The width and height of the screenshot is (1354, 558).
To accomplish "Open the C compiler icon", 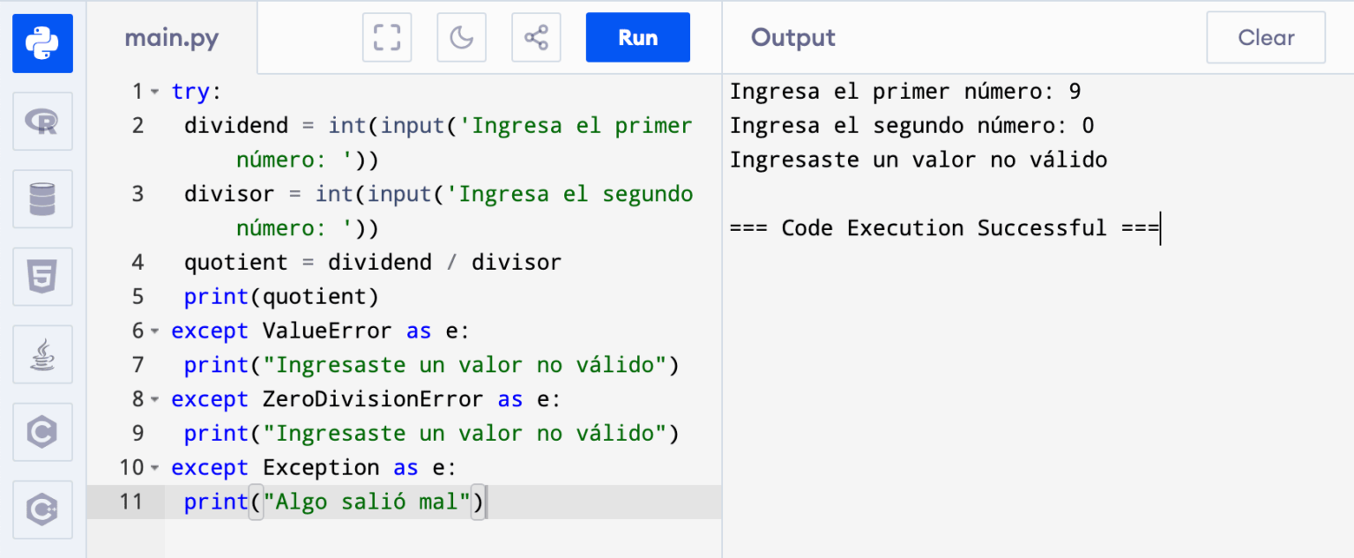I will click(x=41, y=431).
